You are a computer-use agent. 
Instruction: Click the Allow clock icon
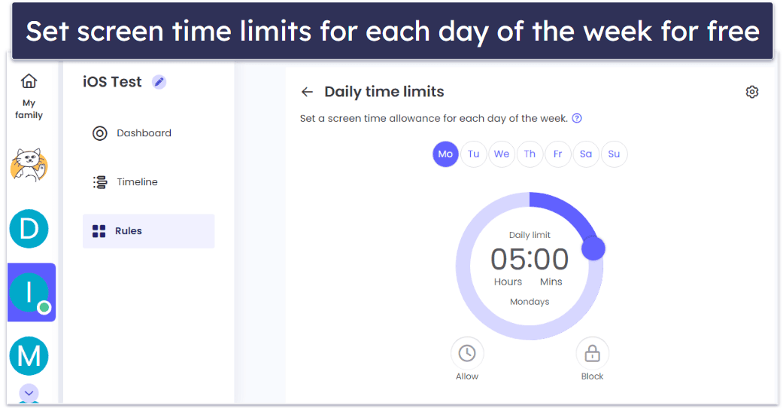coord(467,353)
